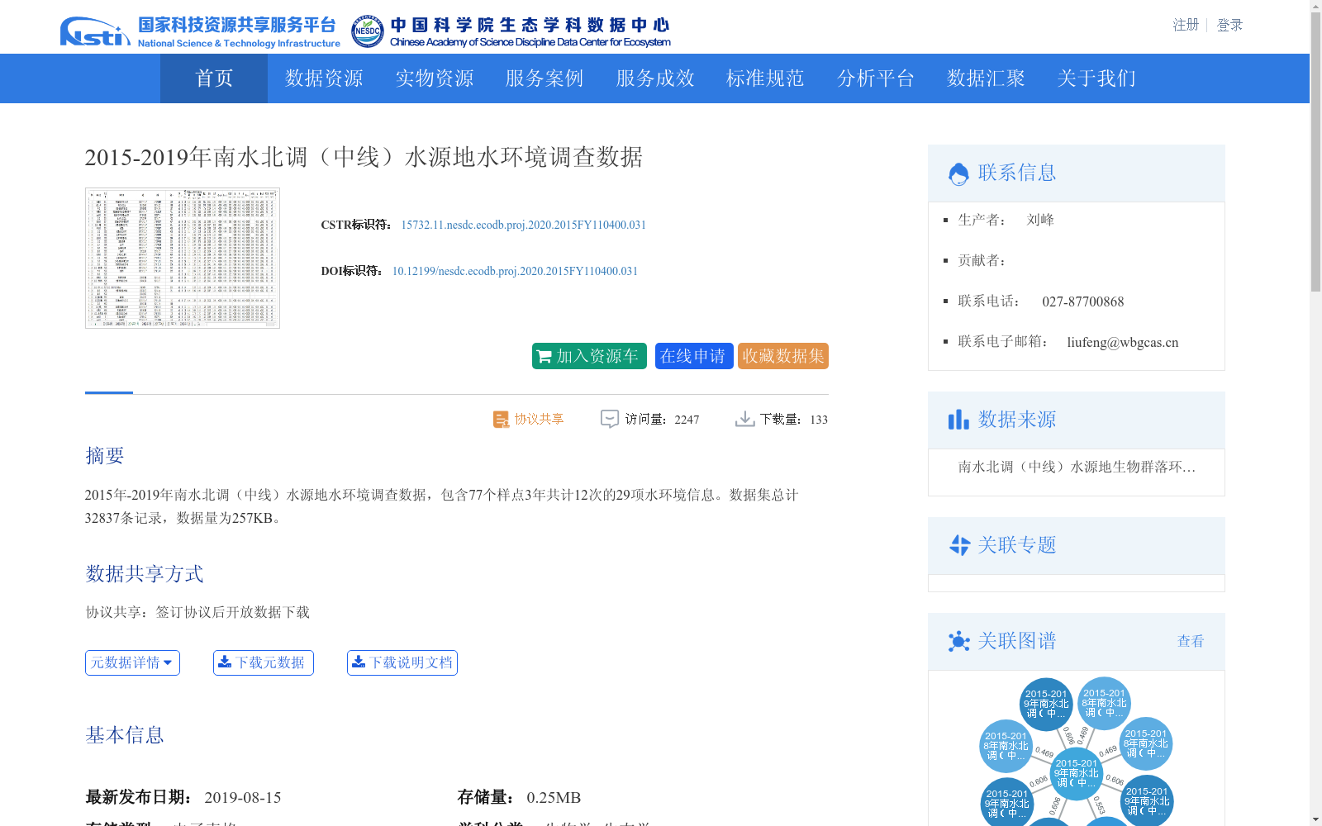Image resolution: width=1322 pixels, height=826 pixels.
Task: Click the visit count 2247
Action: click(x=687, y=420)
